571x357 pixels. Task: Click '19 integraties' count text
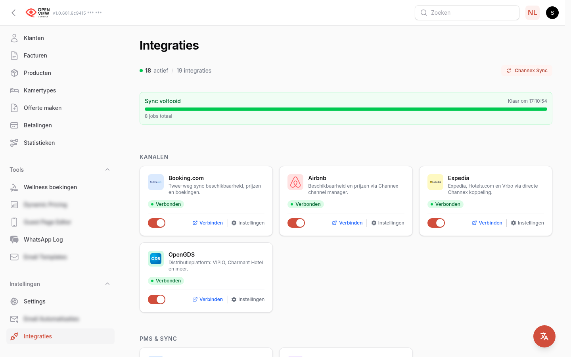[194, 71]
